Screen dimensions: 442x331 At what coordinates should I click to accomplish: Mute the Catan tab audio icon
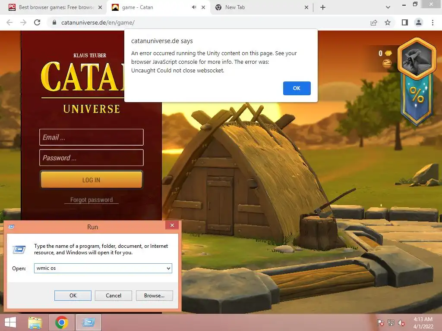coord(194,7)
